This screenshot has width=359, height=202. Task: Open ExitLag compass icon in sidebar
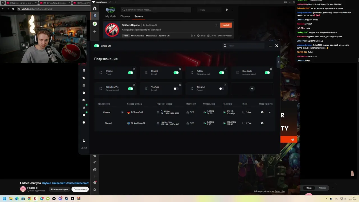tap(84, 93)
